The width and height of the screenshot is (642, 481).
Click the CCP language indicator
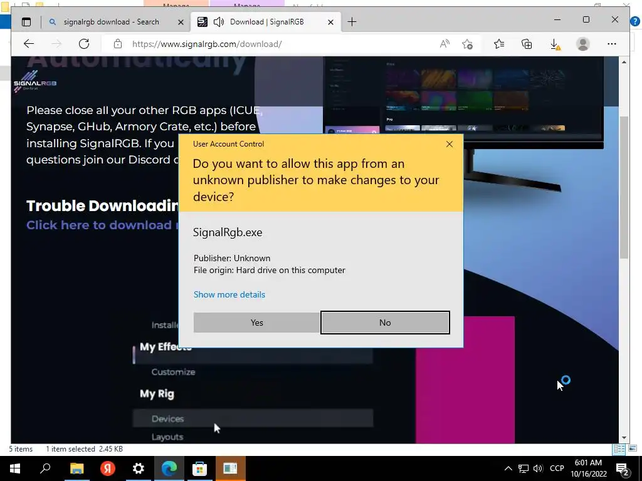pyautogui.click(x=557, y=468)
